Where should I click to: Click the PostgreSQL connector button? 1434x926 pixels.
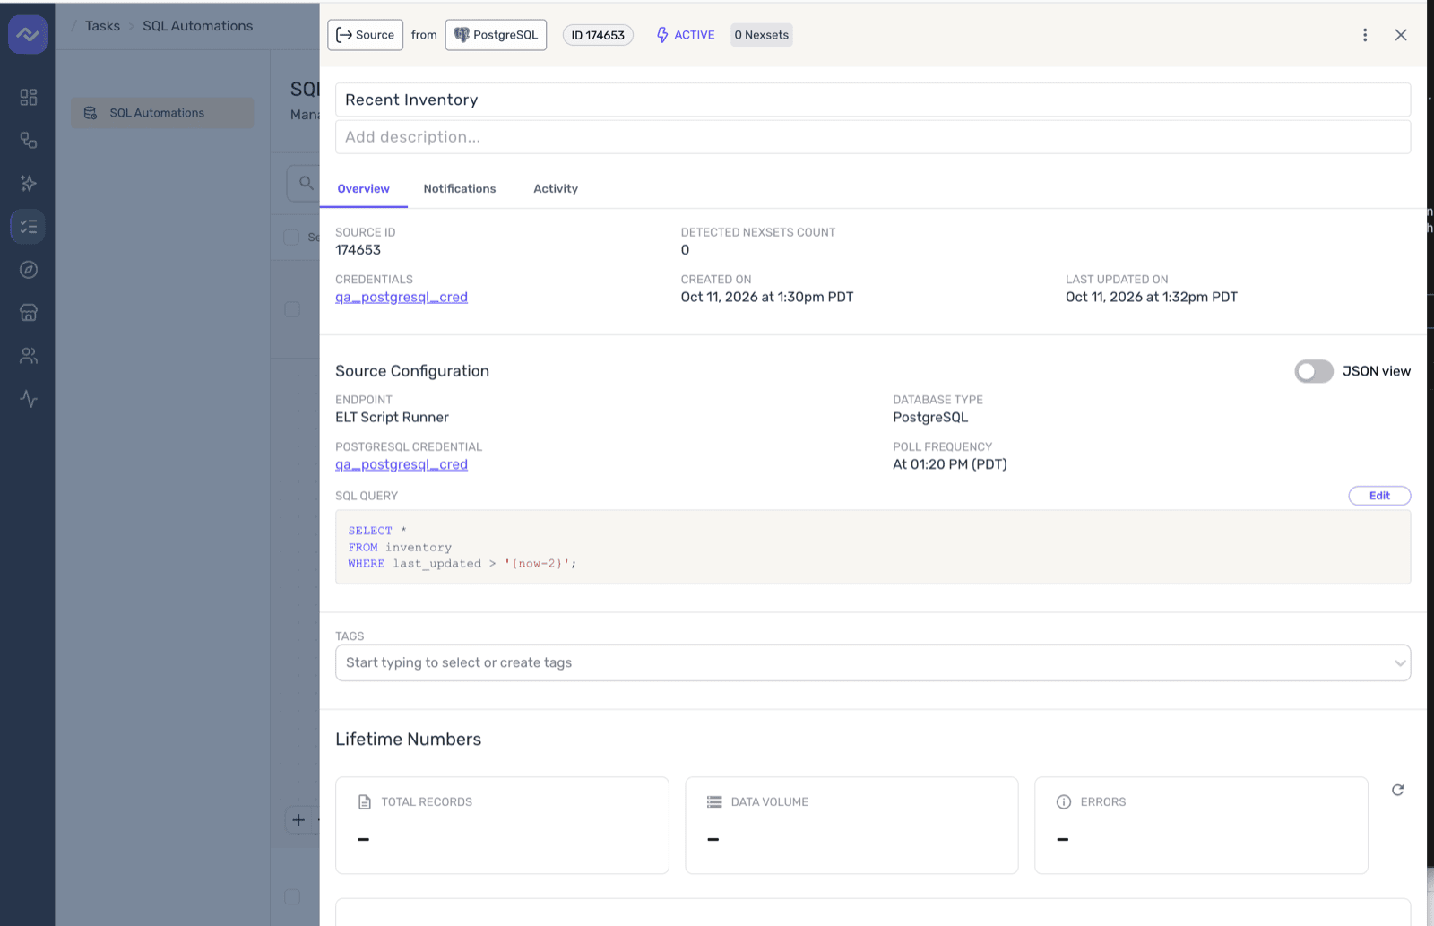(496, 35)
